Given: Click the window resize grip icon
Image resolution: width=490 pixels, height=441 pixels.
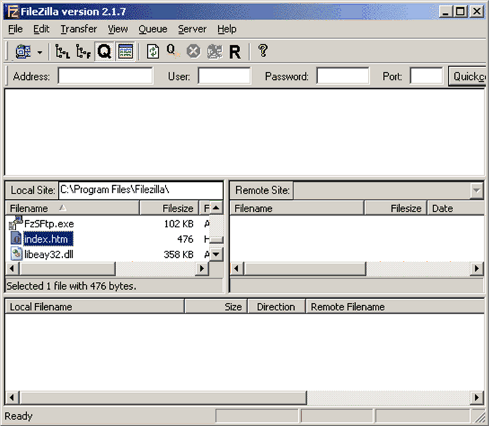Looking at the screenshot, I should (x=480, y=418).
